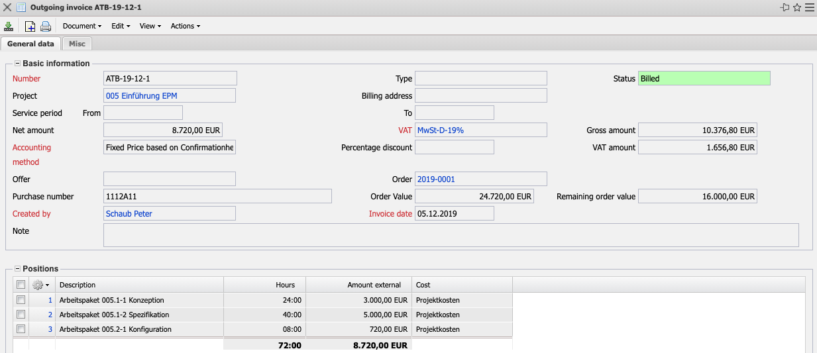The width and height of the screenshot is (817, 353).
Task: Click the green Billed status field
Action: pos(704,79)
